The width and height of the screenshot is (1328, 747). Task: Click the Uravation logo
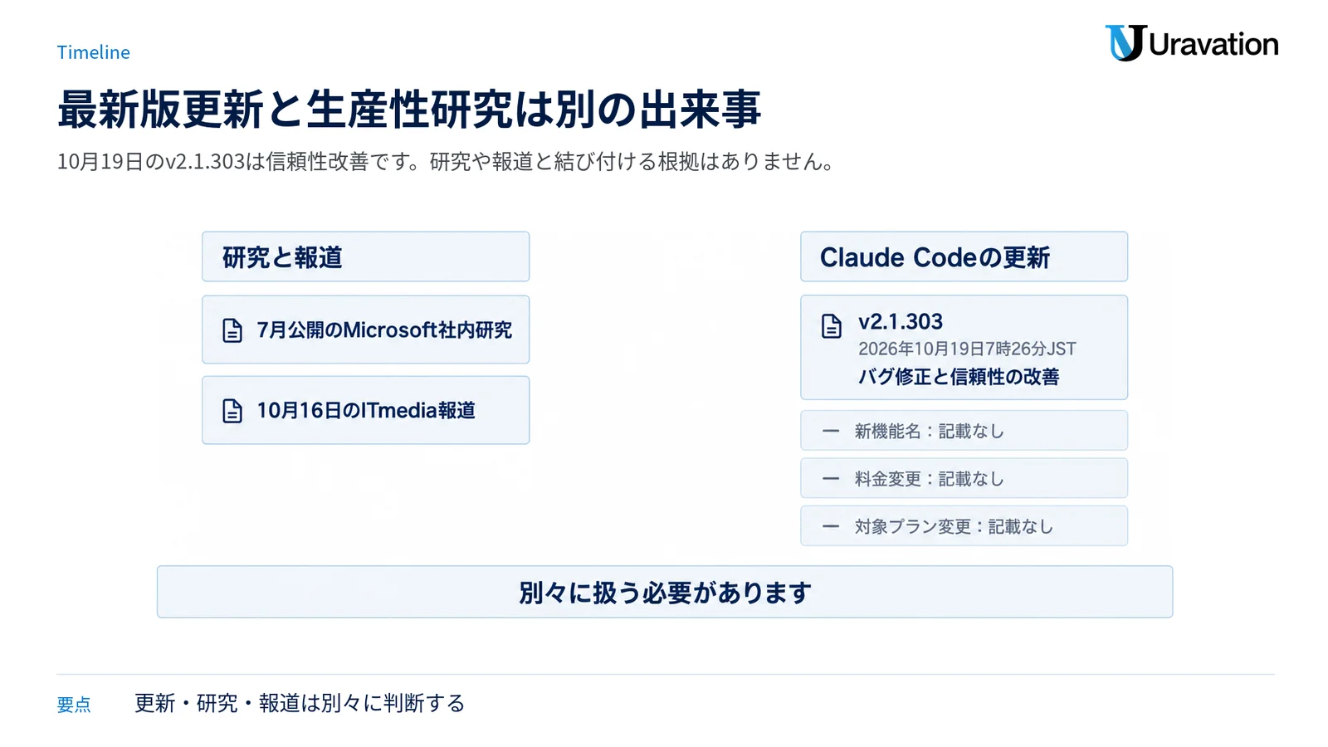1191,43
